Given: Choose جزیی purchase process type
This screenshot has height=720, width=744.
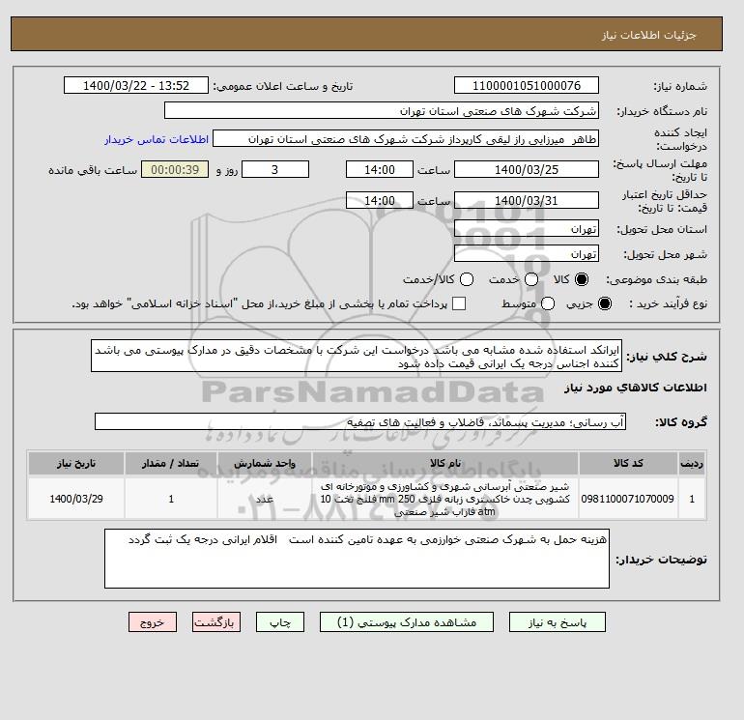Looking at the screenshot, I should click(605, 303).
